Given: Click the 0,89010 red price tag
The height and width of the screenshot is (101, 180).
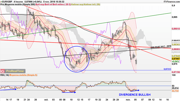Looking at the screenshot, I should 176,29.
